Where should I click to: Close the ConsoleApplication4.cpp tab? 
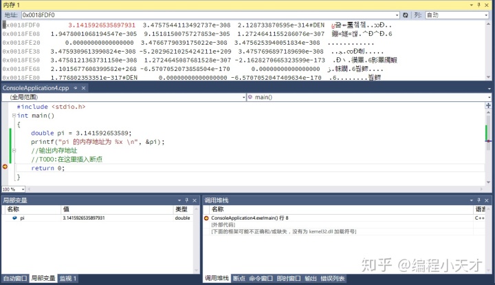pos(83,88)
